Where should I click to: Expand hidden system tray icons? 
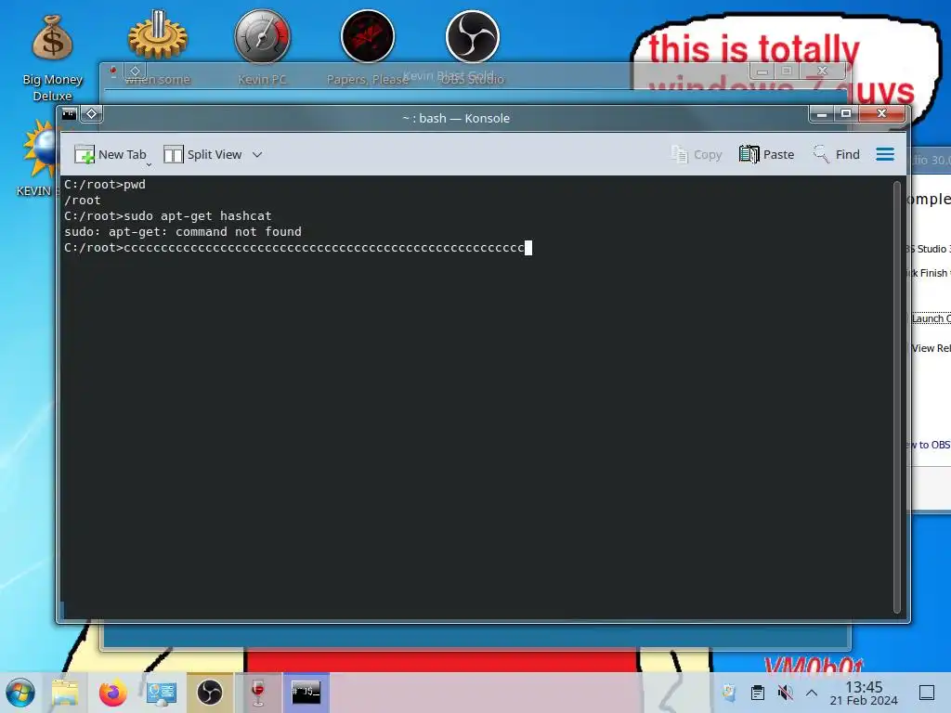click(x=812, y=693)
